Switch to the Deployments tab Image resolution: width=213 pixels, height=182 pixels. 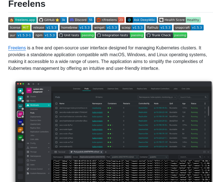[x=98, y=89]
